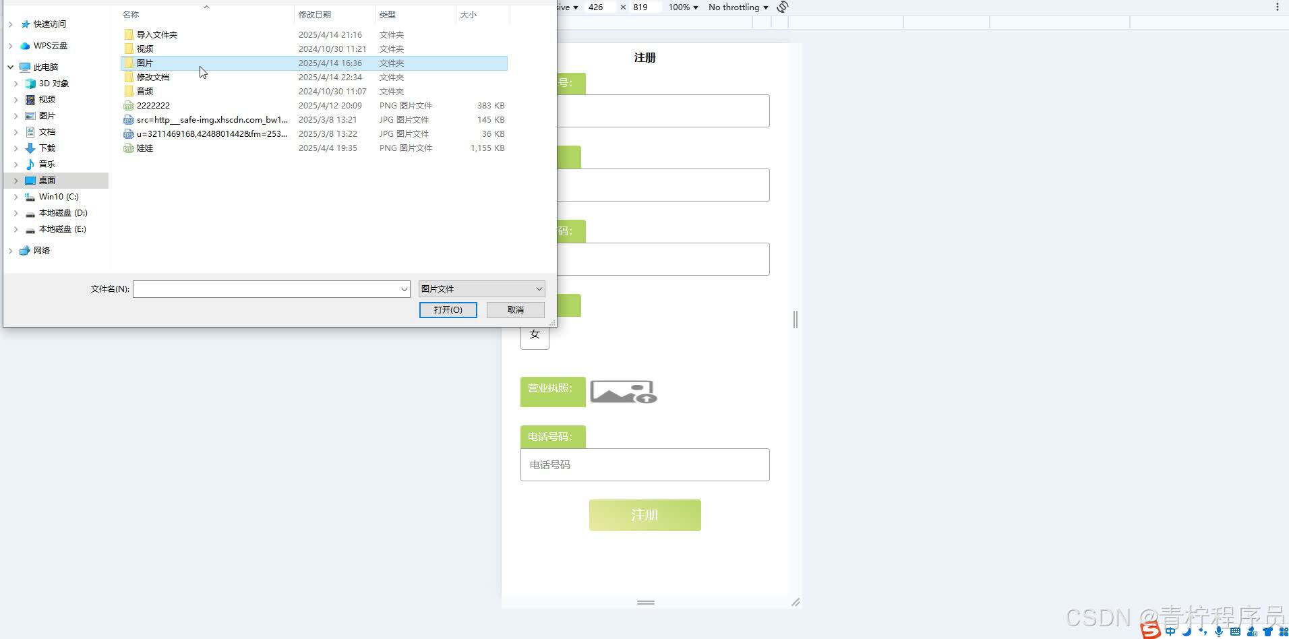The image size is (1289, 639).
Task: Click the business license image upload icon
Action: tap(623, 392)
